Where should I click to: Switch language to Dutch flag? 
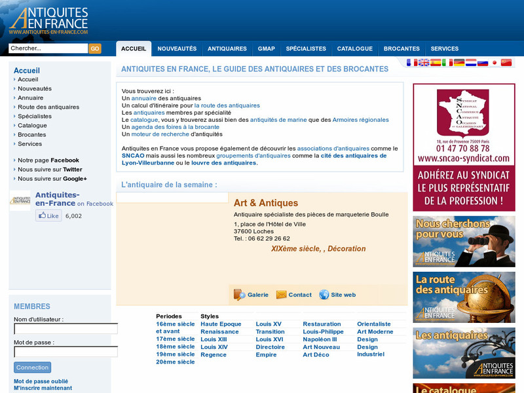(x=471, y=62)
